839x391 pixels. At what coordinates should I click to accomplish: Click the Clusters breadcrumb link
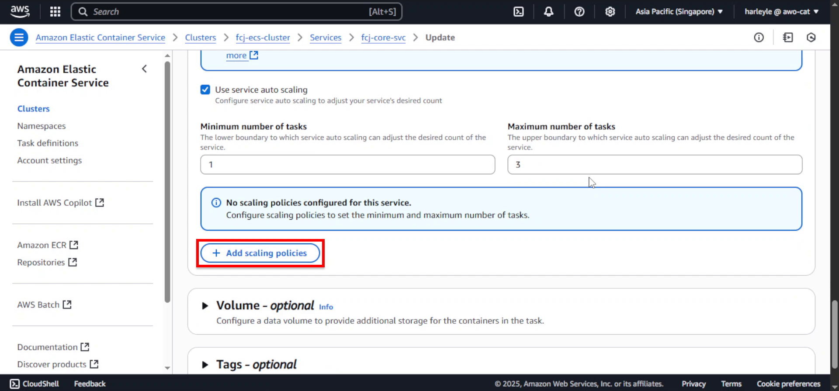tap(201, 38)
